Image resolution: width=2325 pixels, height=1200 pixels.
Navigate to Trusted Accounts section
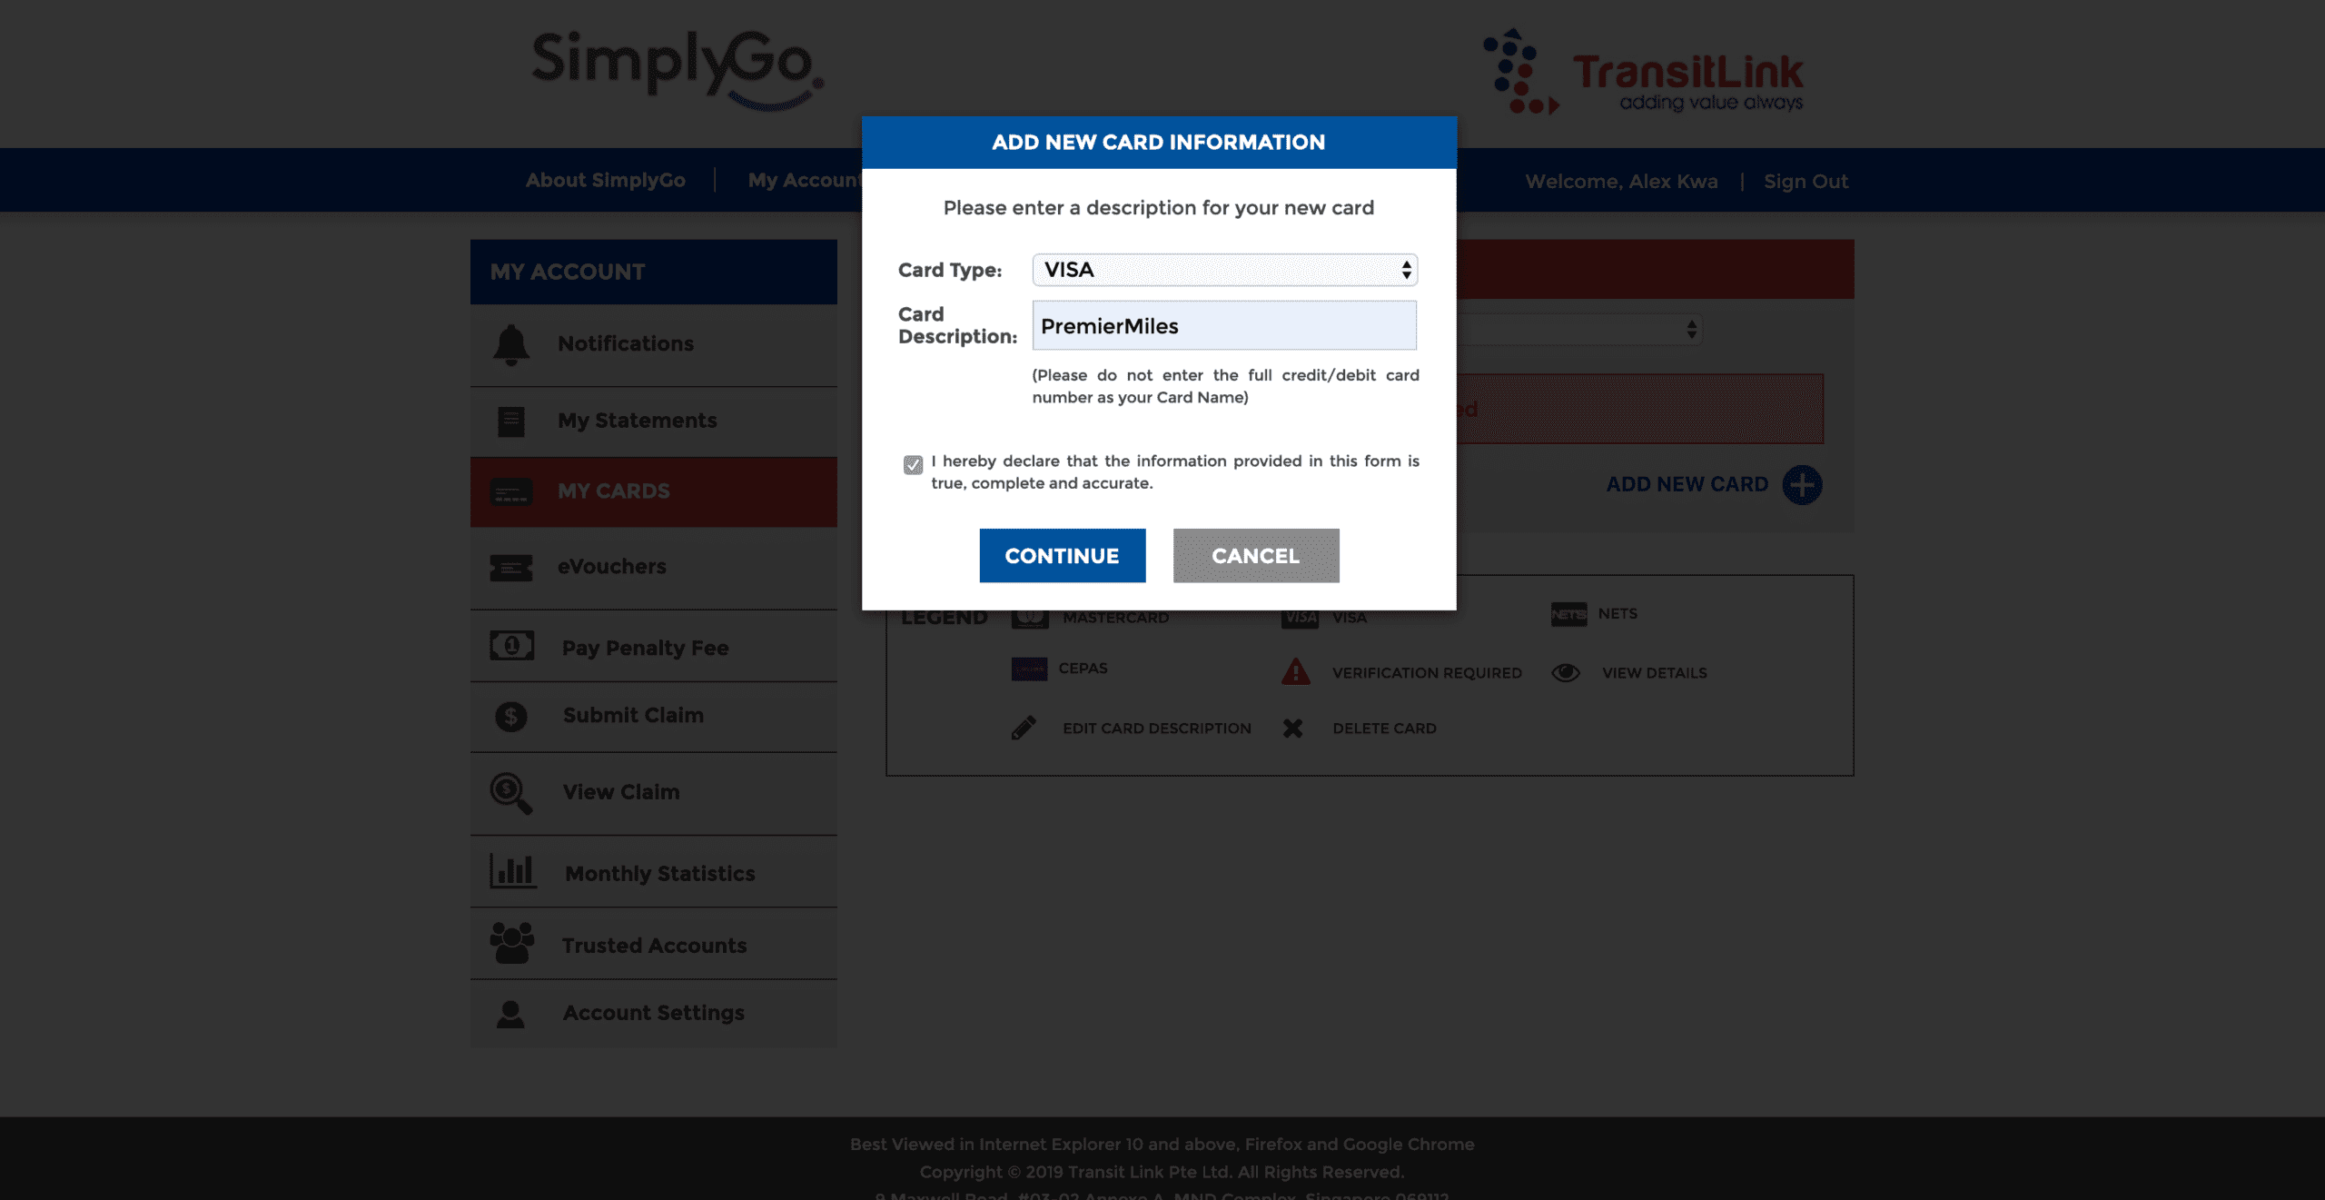click(653, 945)
